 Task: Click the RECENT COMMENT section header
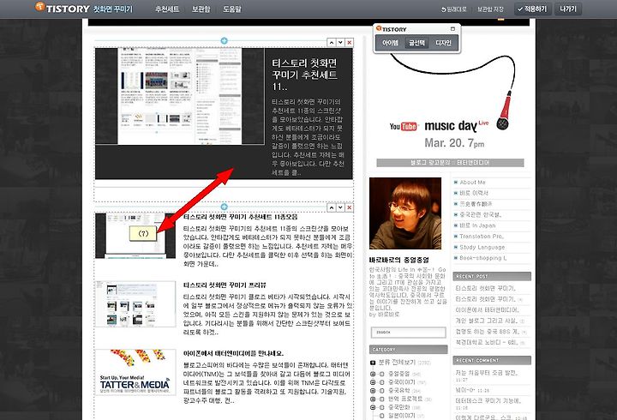492,360
